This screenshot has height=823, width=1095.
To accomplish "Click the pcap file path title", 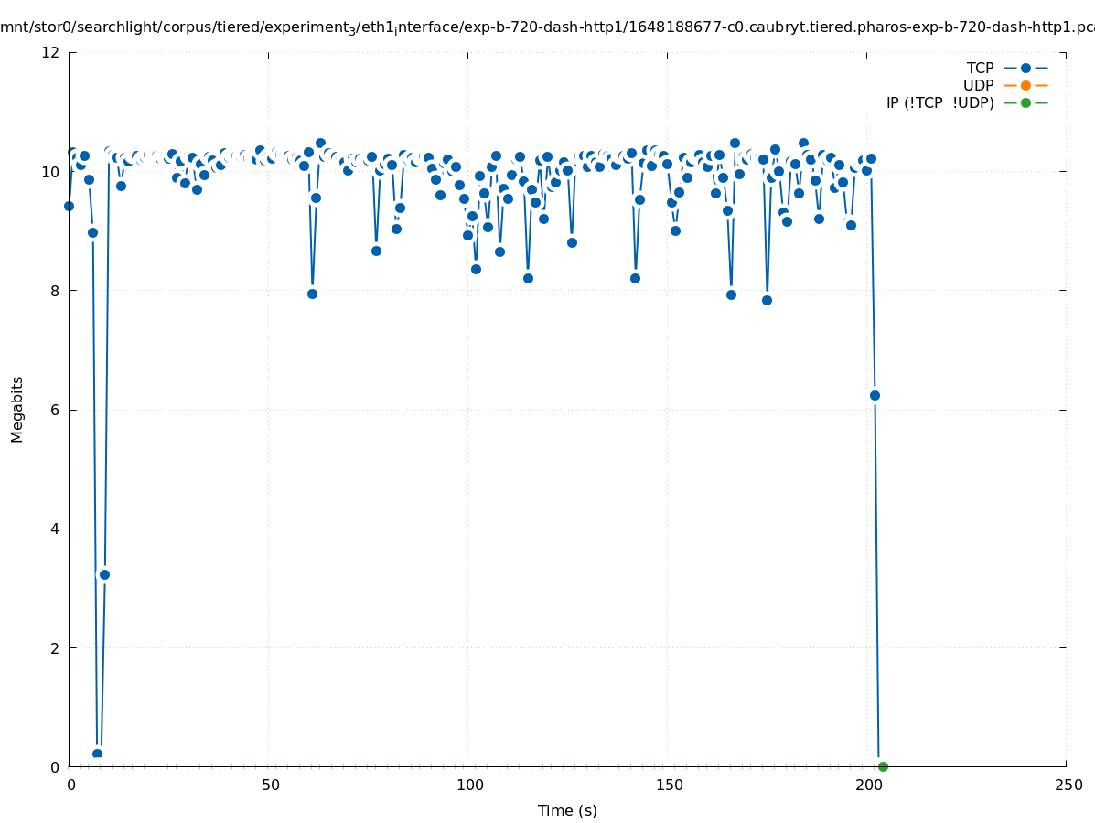I will pyautogui.click(x=547, y=27).
